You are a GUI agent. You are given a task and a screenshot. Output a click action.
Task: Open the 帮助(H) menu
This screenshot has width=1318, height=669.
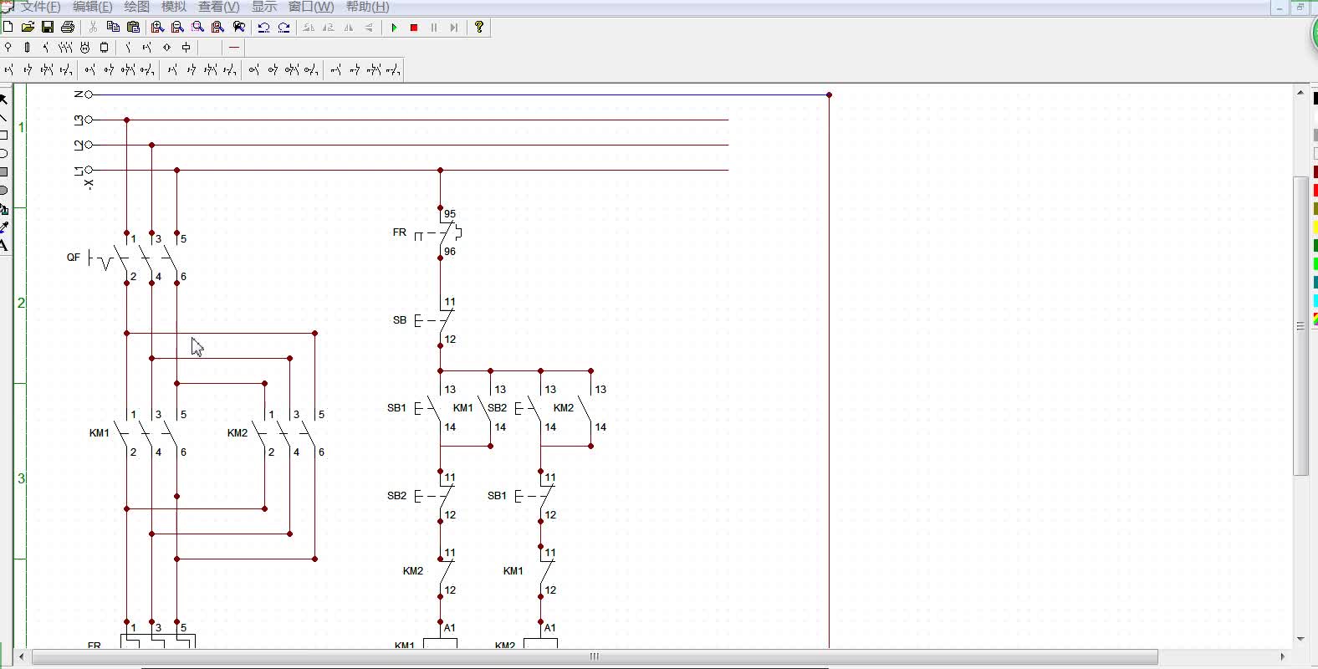click(367, 7)
